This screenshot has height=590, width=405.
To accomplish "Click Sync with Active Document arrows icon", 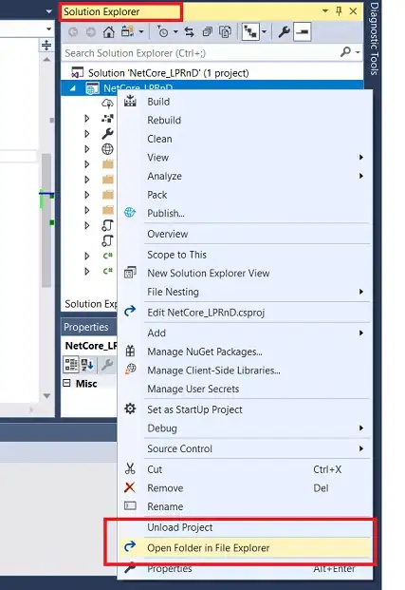I will coord(190,32).
